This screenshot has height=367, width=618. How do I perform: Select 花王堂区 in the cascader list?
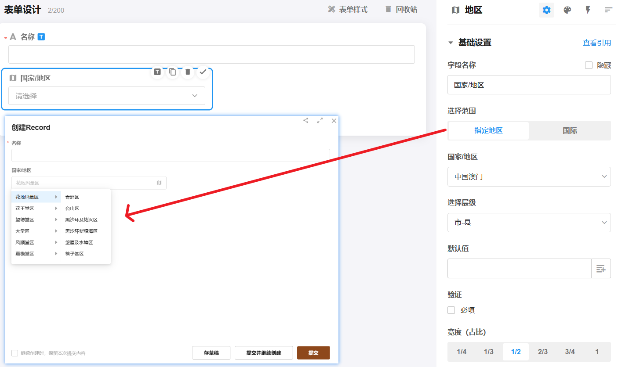click(x=25, y=209)
